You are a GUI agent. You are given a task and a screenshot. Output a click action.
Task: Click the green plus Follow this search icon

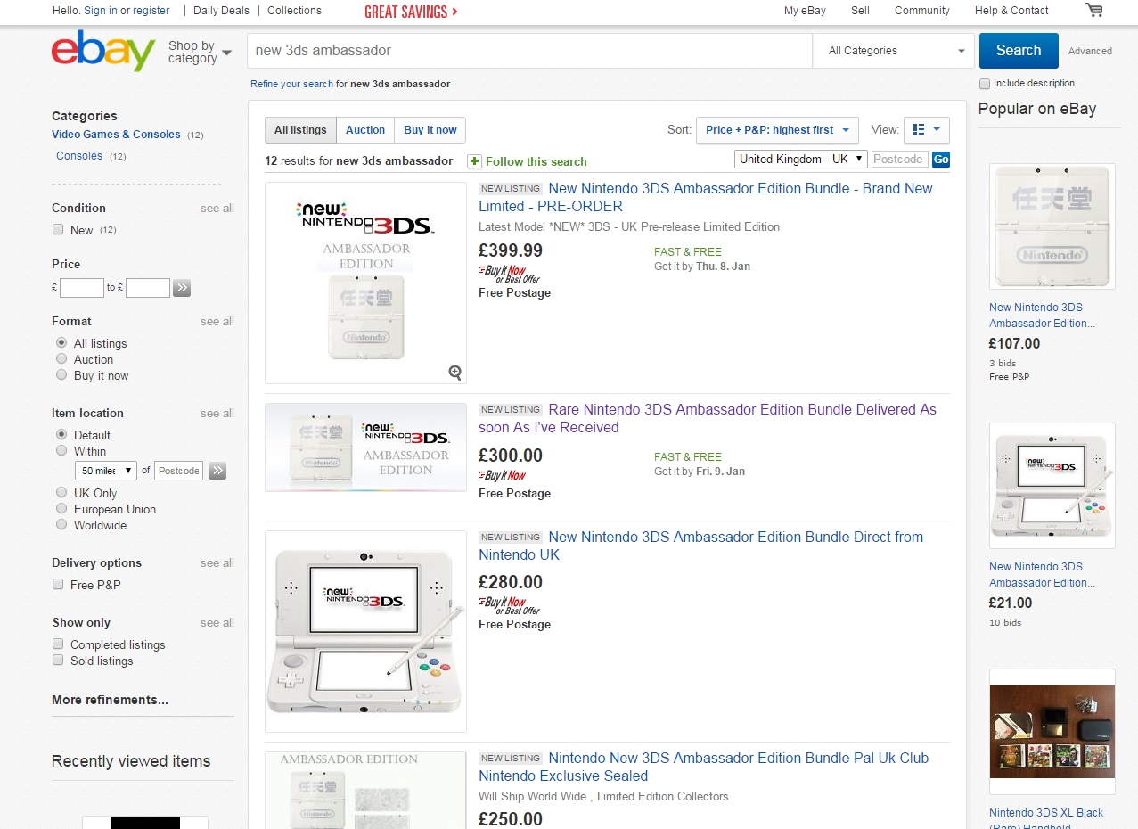coord(474,161)
